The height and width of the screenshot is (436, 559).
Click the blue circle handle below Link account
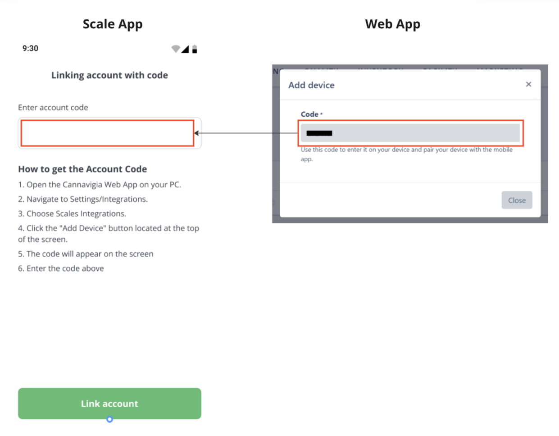[109, 419]
